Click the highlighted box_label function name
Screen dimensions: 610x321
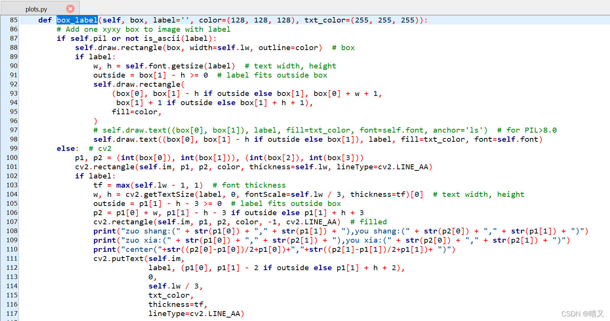pos(77,20)
